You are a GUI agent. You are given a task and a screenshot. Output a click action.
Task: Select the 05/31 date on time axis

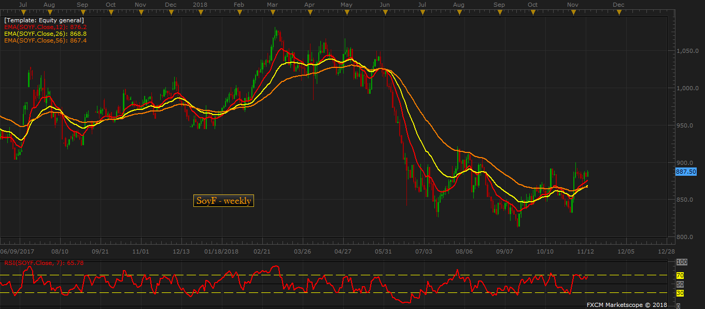383,251
